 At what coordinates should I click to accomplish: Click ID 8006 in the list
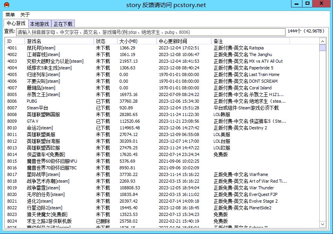click(12, 101)
